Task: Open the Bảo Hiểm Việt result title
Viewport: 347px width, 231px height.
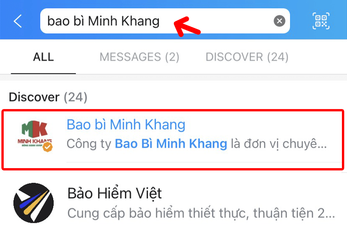Action: (x=115, y=194)
